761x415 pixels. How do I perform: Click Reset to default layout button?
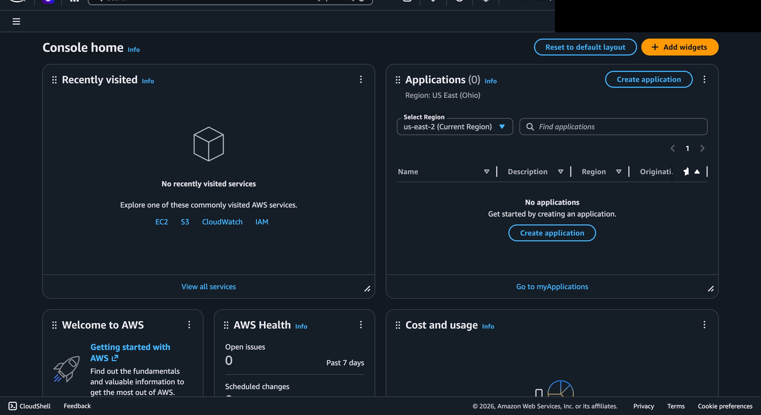point(585,47)
